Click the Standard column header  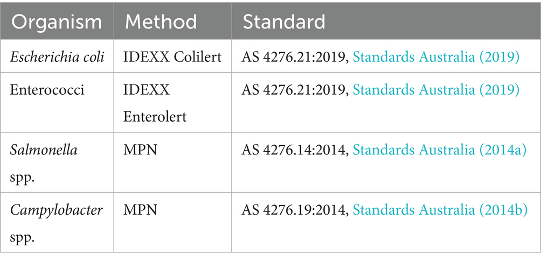283,22
